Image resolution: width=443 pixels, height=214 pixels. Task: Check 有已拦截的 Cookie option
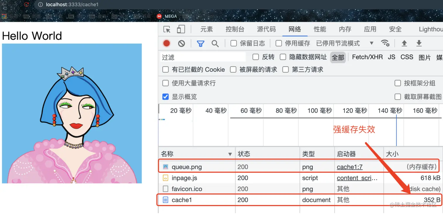point(166,69)
